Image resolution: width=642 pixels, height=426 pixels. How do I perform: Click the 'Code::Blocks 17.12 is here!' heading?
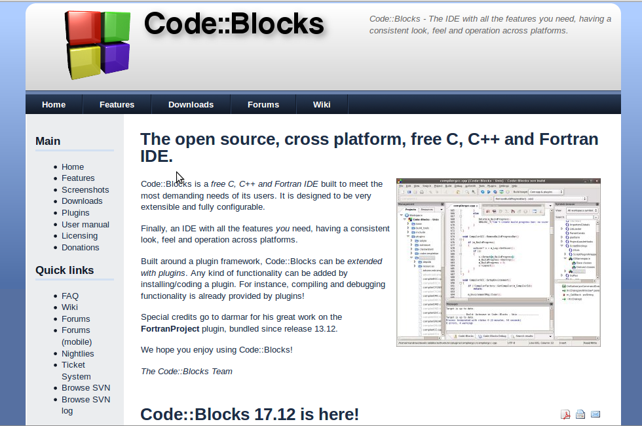point(250,414)
